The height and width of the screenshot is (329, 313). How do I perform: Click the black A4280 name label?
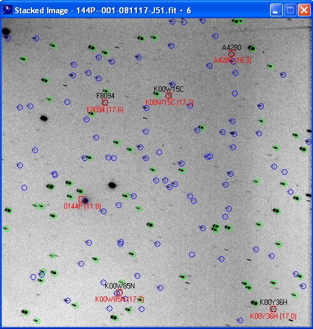click(231, 48)
